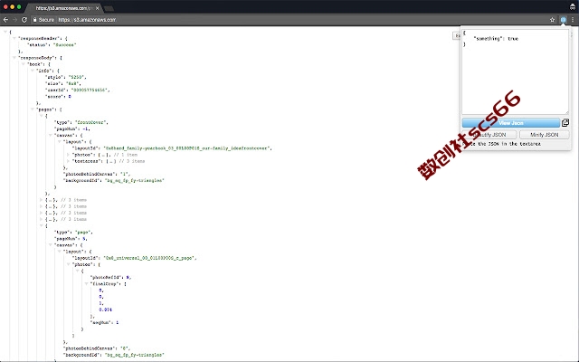
Task: Collapse the finalCrop array
Action: [x=86, y=283]
